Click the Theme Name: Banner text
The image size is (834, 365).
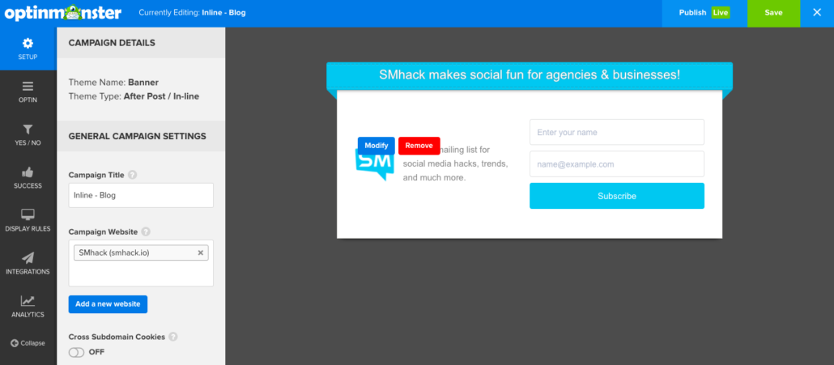pos(113,83)
